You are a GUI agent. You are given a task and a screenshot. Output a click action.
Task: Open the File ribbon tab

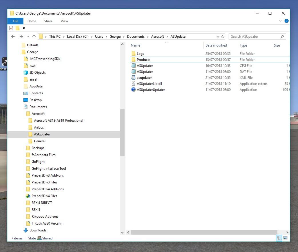click(x=15, y=21)
